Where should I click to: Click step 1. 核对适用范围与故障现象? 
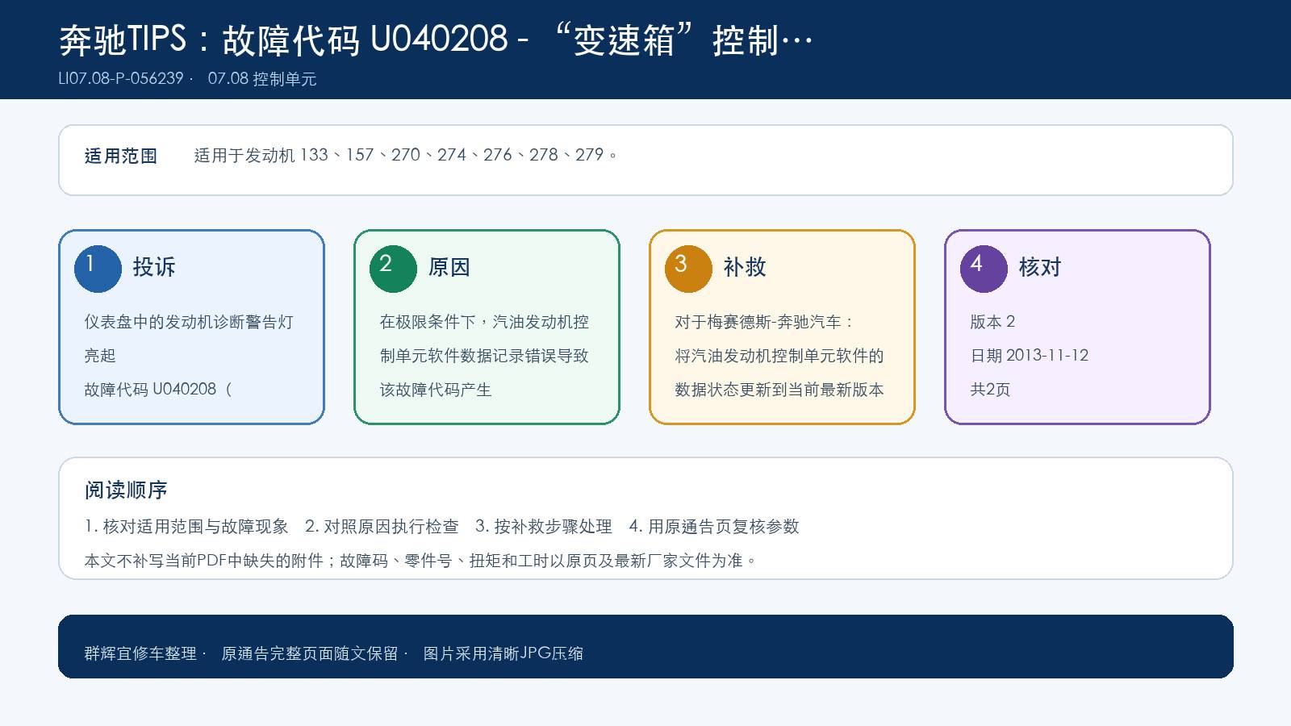click(186, 527)
